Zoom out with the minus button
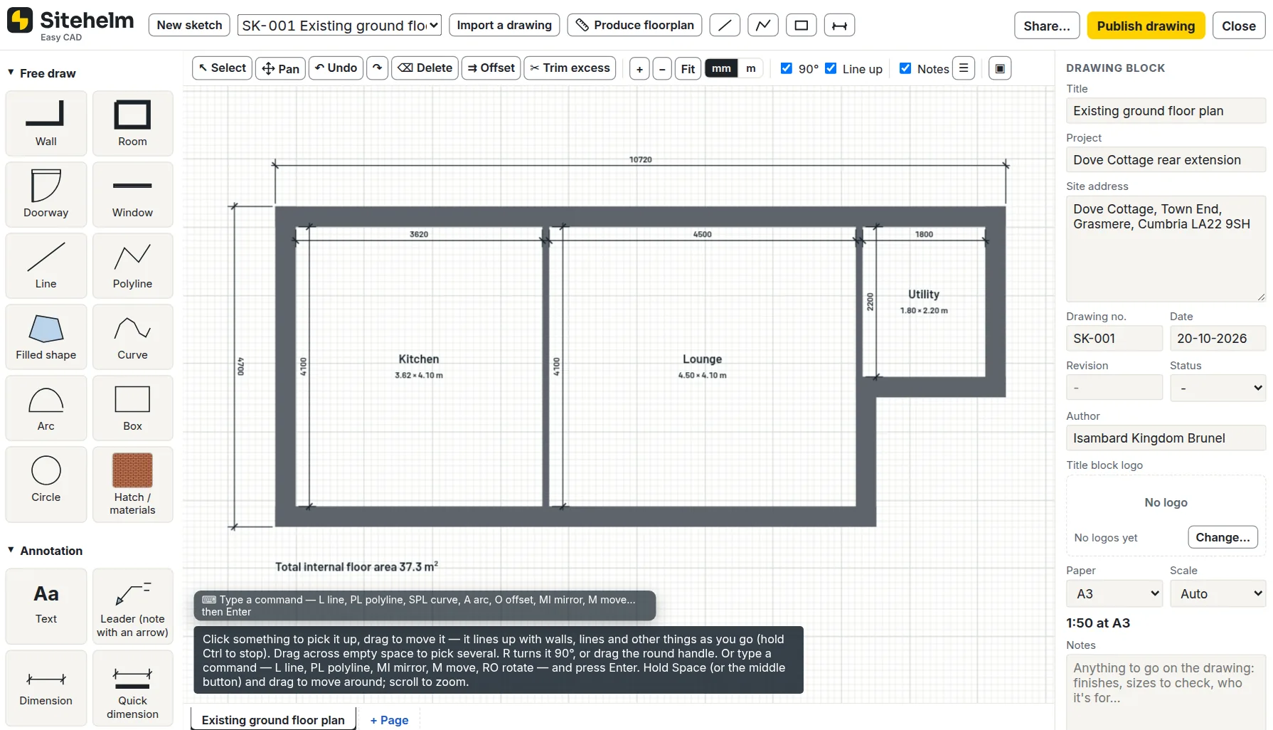Image resolution: width=1273 pixels, height=730 pixels. coord(662,69)
